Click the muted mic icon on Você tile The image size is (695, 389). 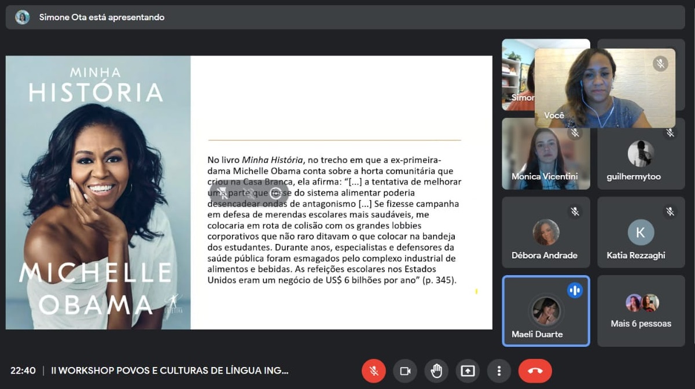coord(660,64)
